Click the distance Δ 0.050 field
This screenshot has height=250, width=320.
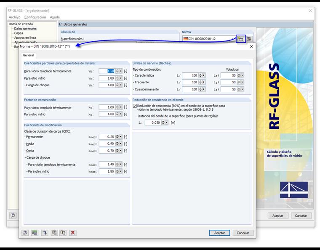pos(153,122)
